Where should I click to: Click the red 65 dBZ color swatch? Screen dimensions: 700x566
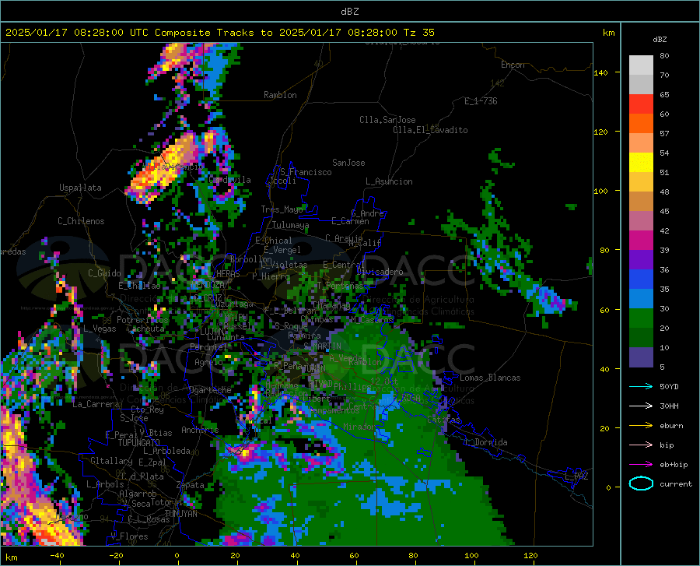point(641,104)
